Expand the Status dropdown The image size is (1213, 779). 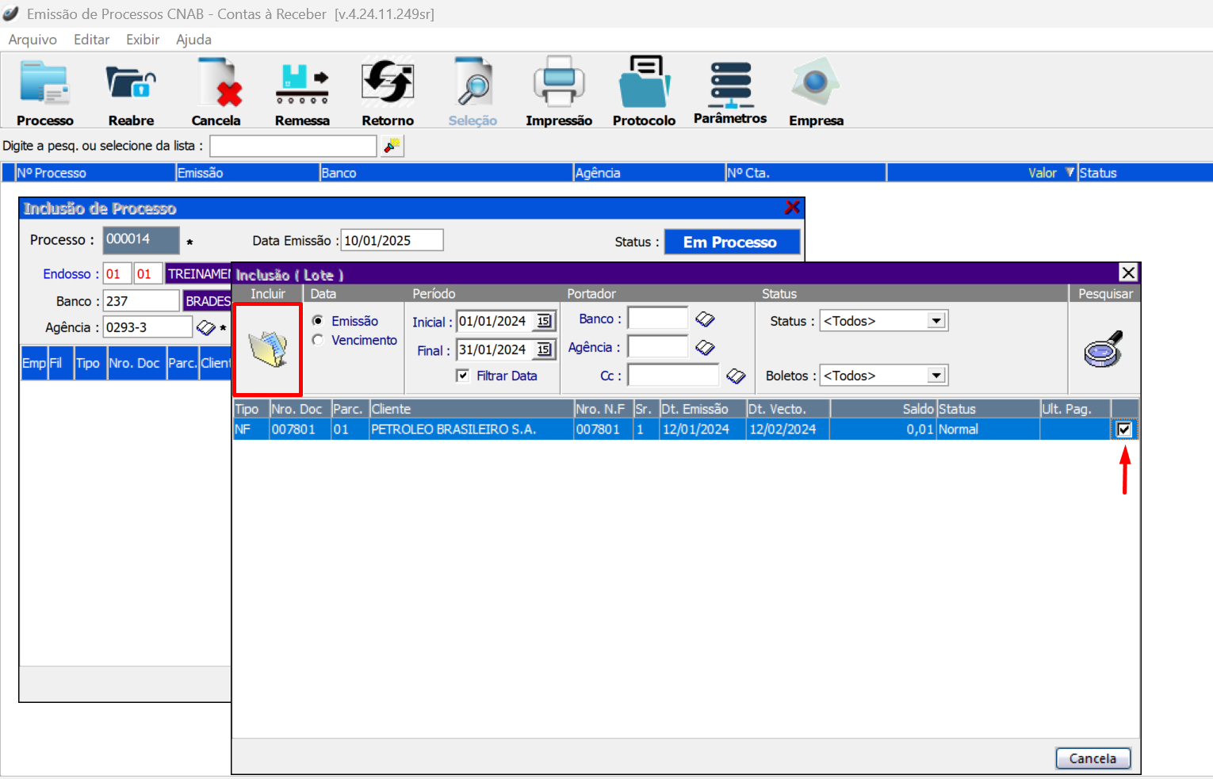coord(936,321)
